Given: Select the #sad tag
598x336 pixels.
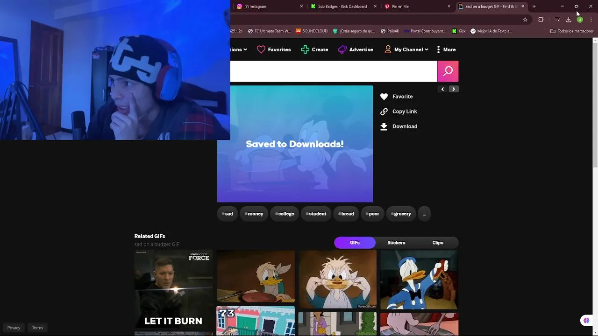Looking at the screenshot, I should [228, 214].
